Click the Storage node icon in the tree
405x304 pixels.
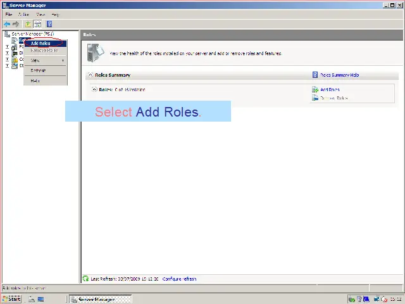click(x=15, y=66)
